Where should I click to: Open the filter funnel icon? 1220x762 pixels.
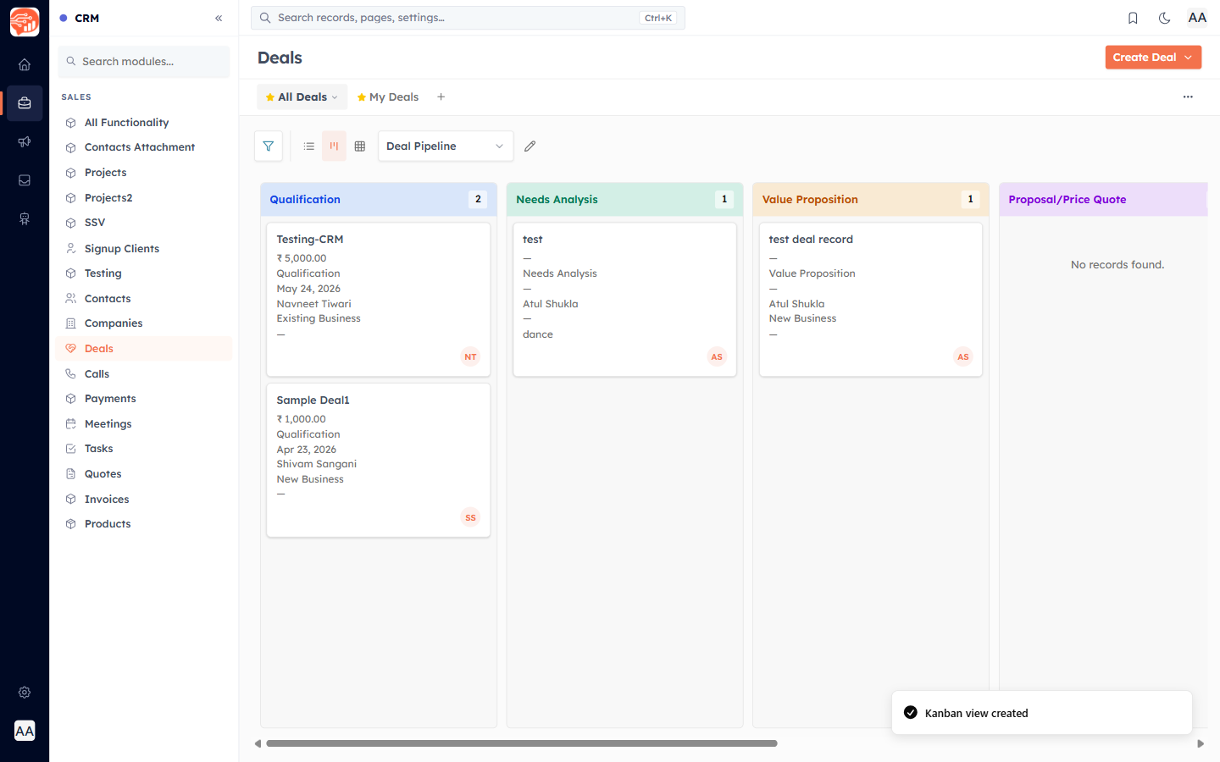[269, 146]
